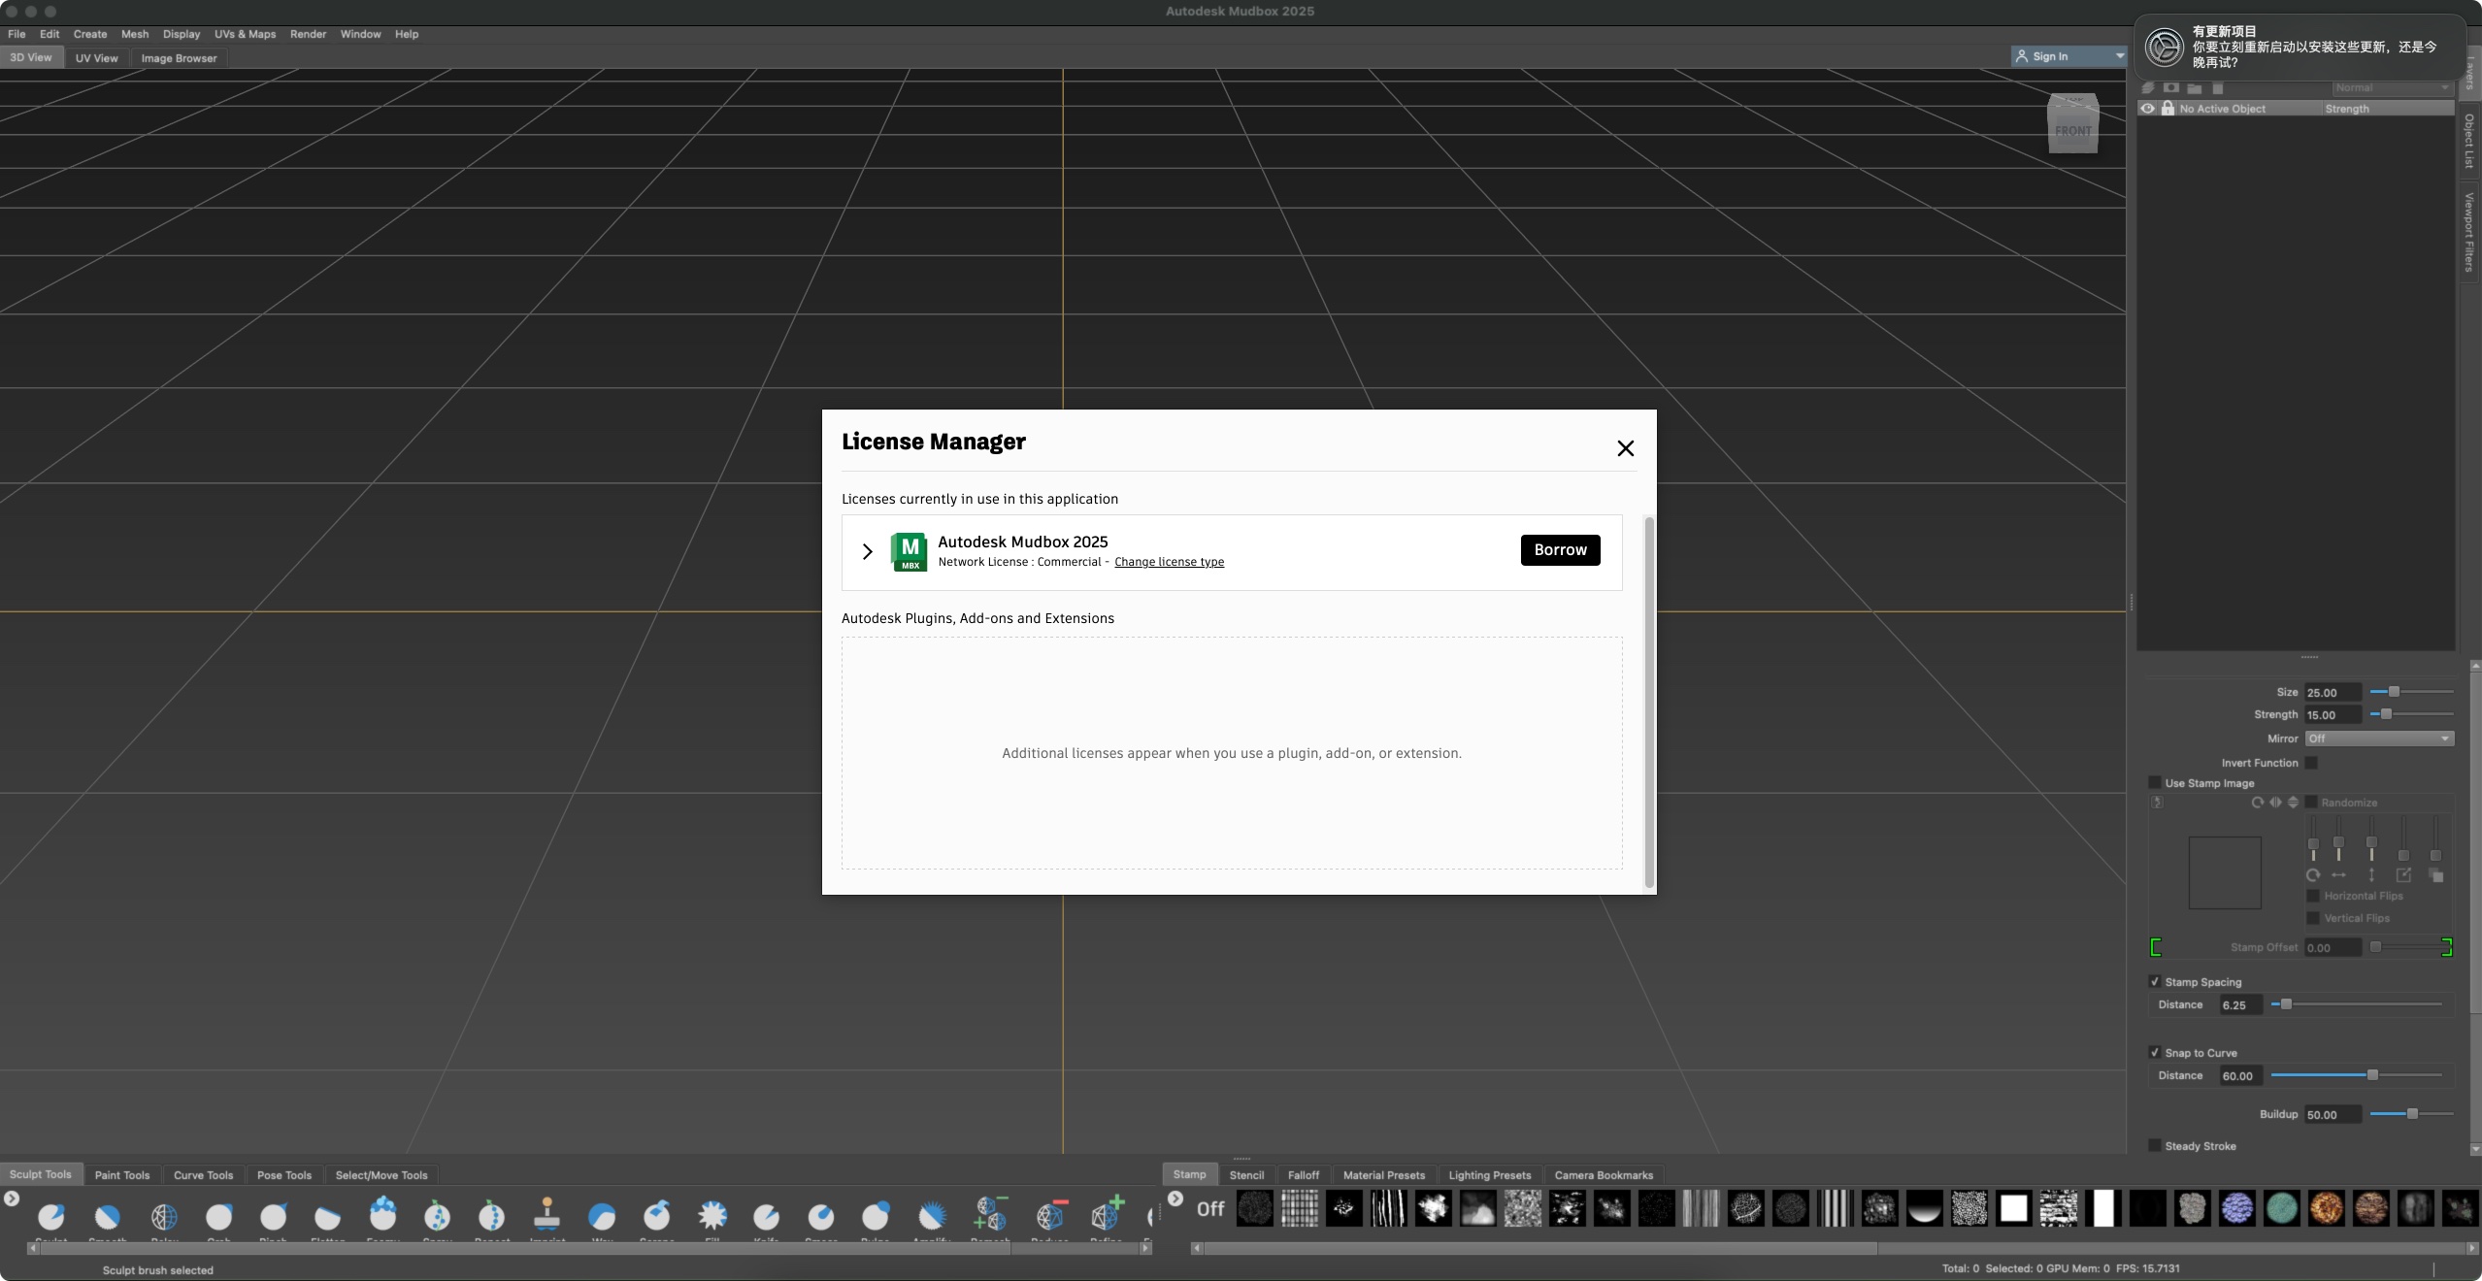The width and height of the screenshot is (2482, 1281).
Task: Select the Flatten sculpt tool icon
Action: click(325, 1214)
